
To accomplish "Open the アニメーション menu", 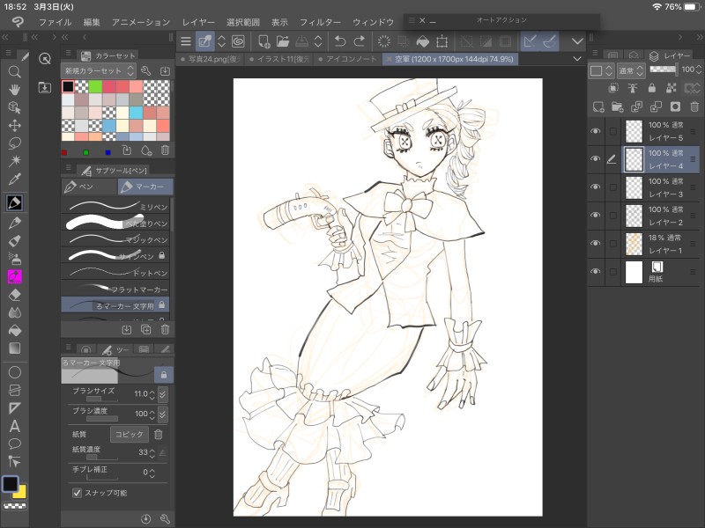I will 141,22.
